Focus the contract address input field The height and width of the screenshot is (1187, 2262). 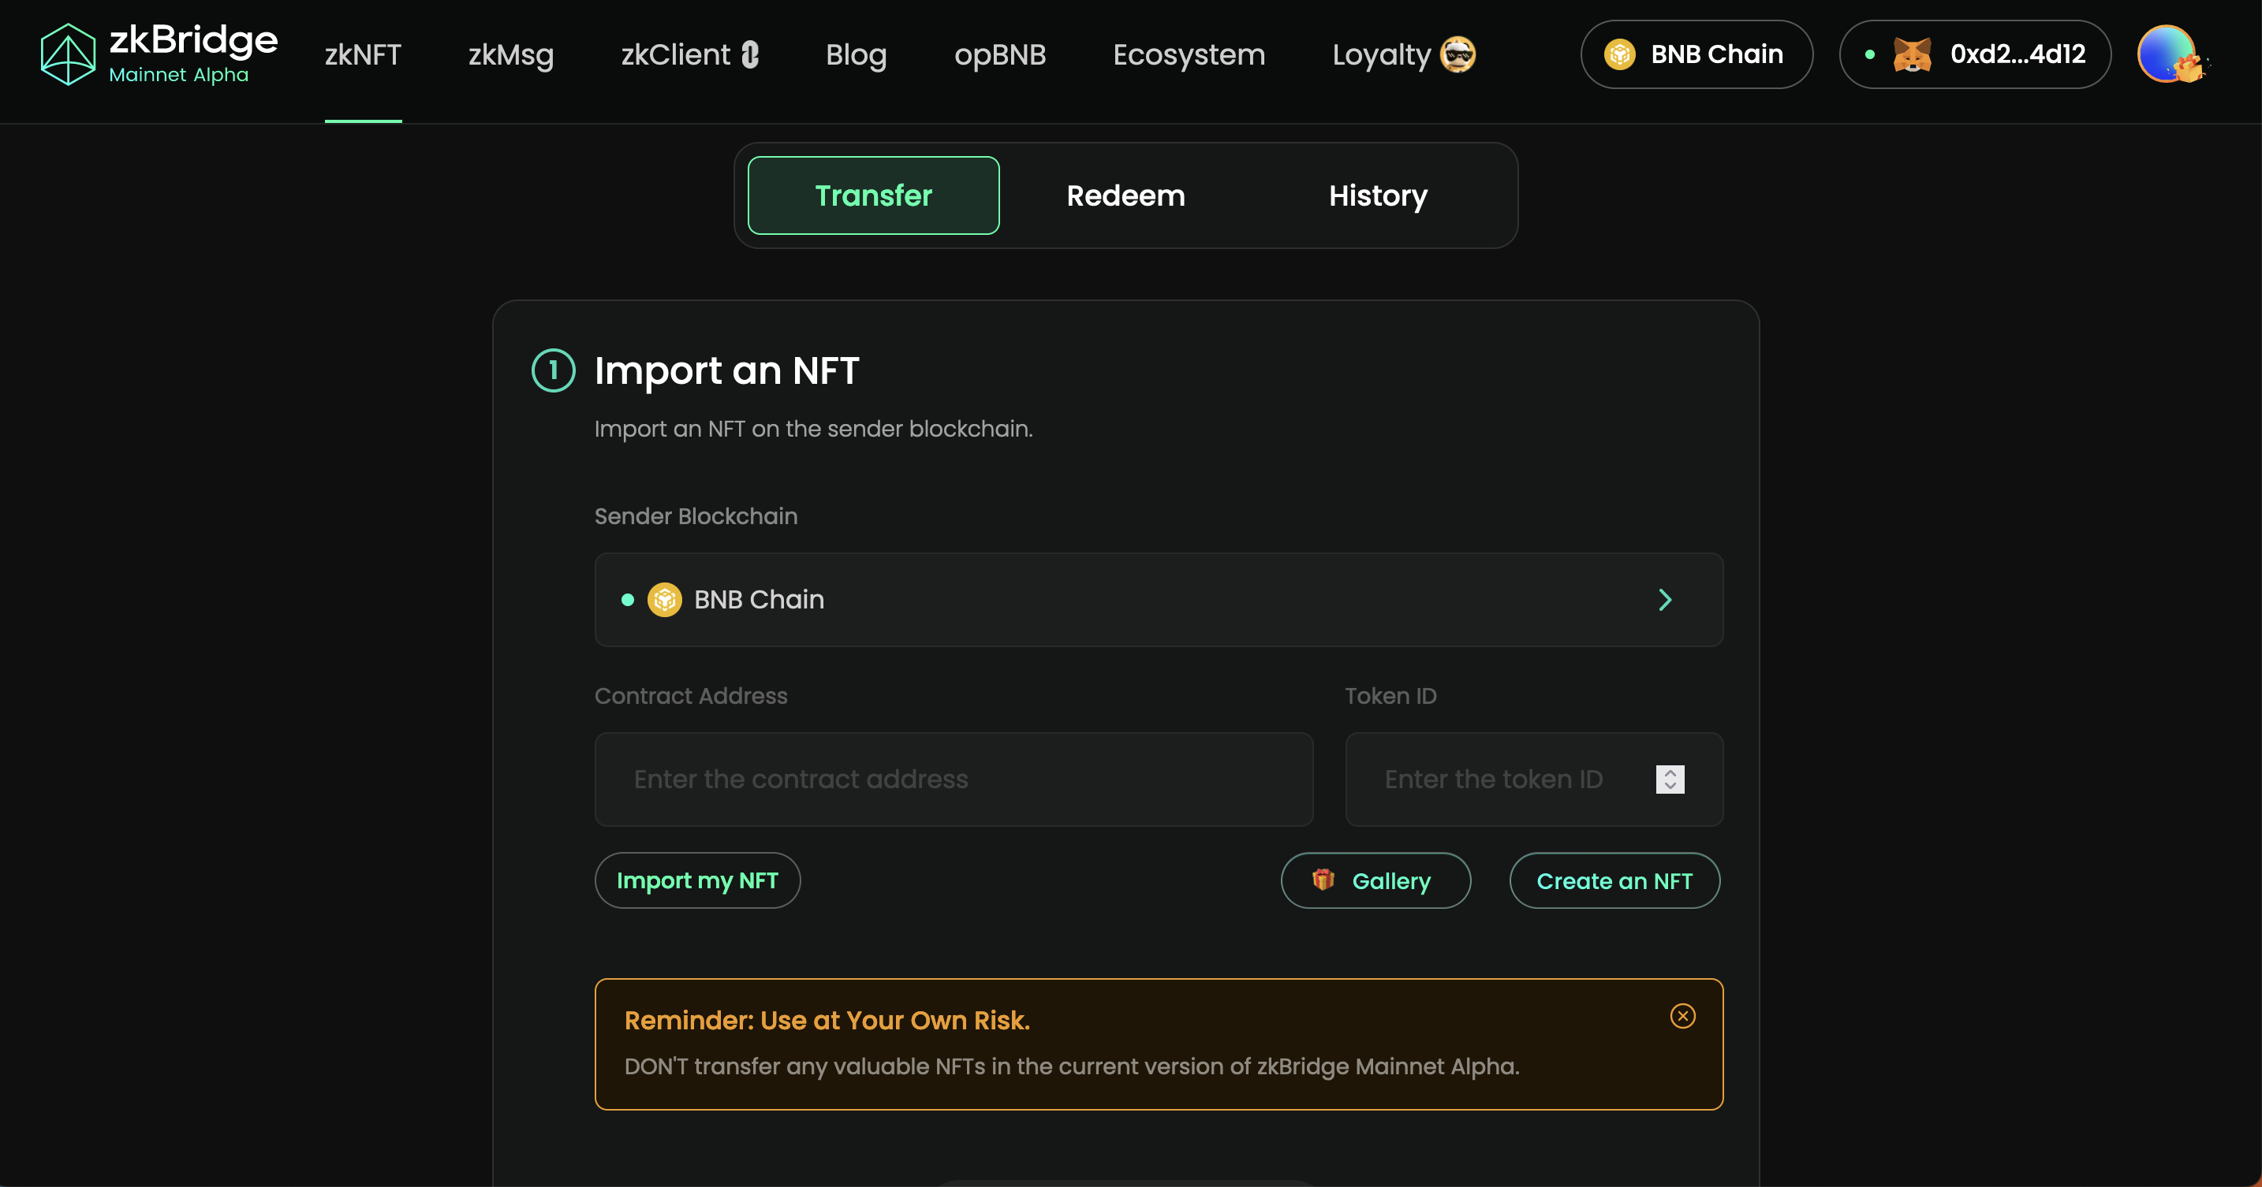[x=954, y=779]
